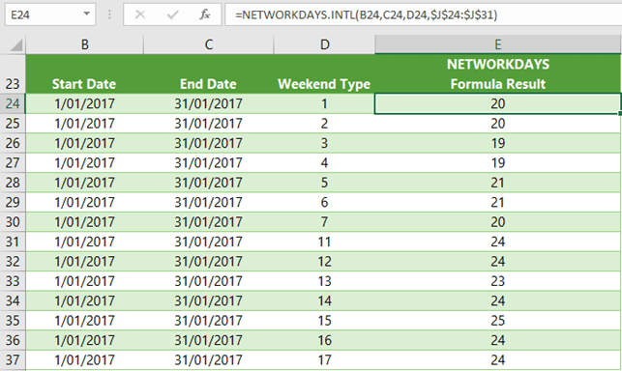Open the Insert Function fx dialog
The height and width of the screenshot is (371, 622).
[x=205, y=15]
